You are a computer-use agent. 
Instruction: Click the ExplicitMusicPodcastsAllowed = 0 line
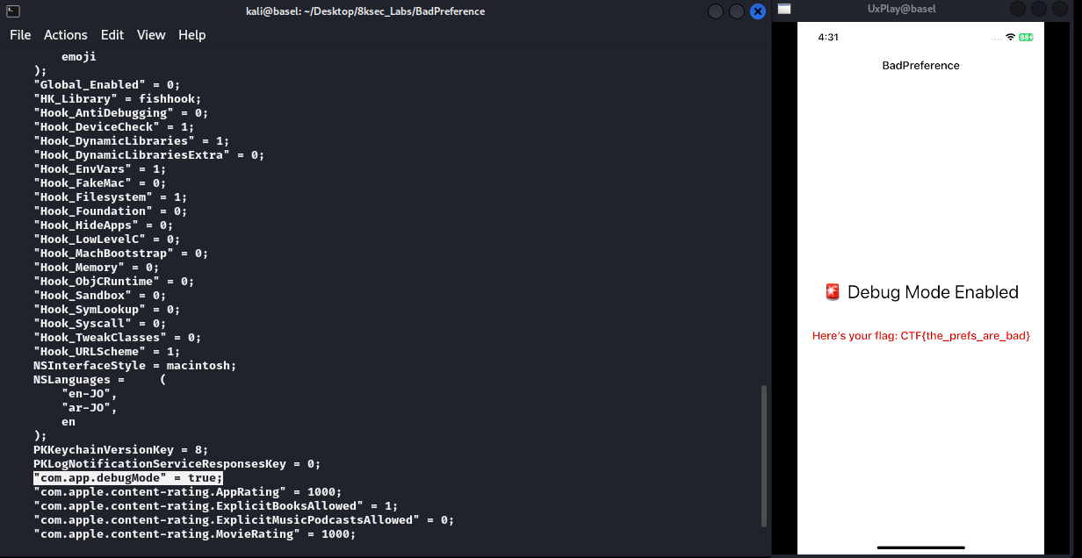[243, 520]
